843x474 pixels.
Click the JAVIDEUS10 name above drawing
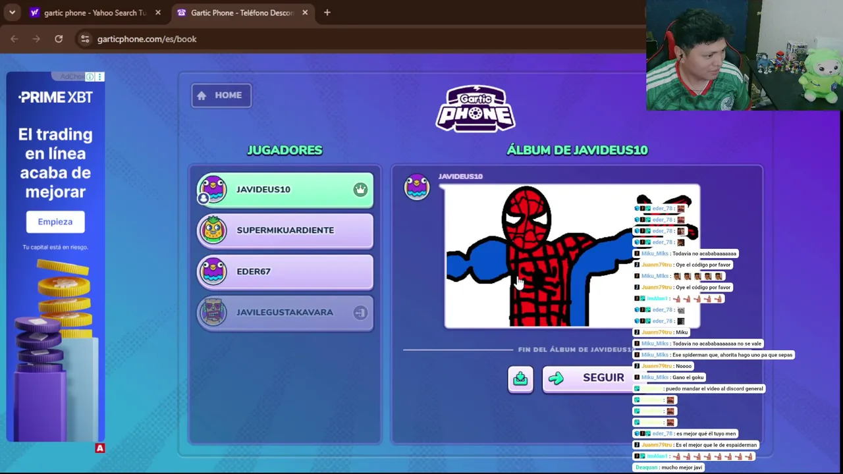[460, 176]
